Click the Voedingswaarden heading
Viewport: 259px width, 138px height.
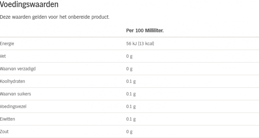click(29, 5)
